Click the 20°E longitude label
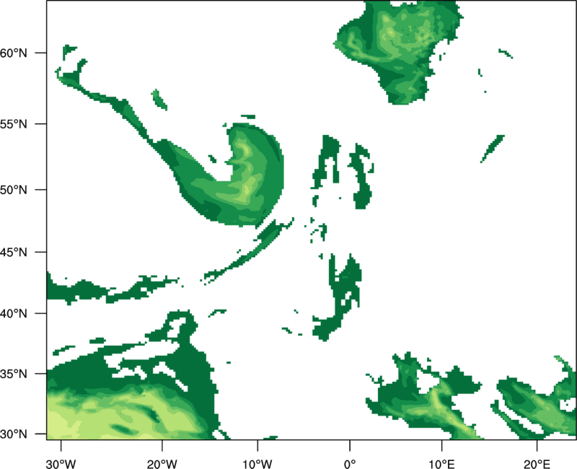This screenshot has width=577, height=469. (x=537, y=464)
